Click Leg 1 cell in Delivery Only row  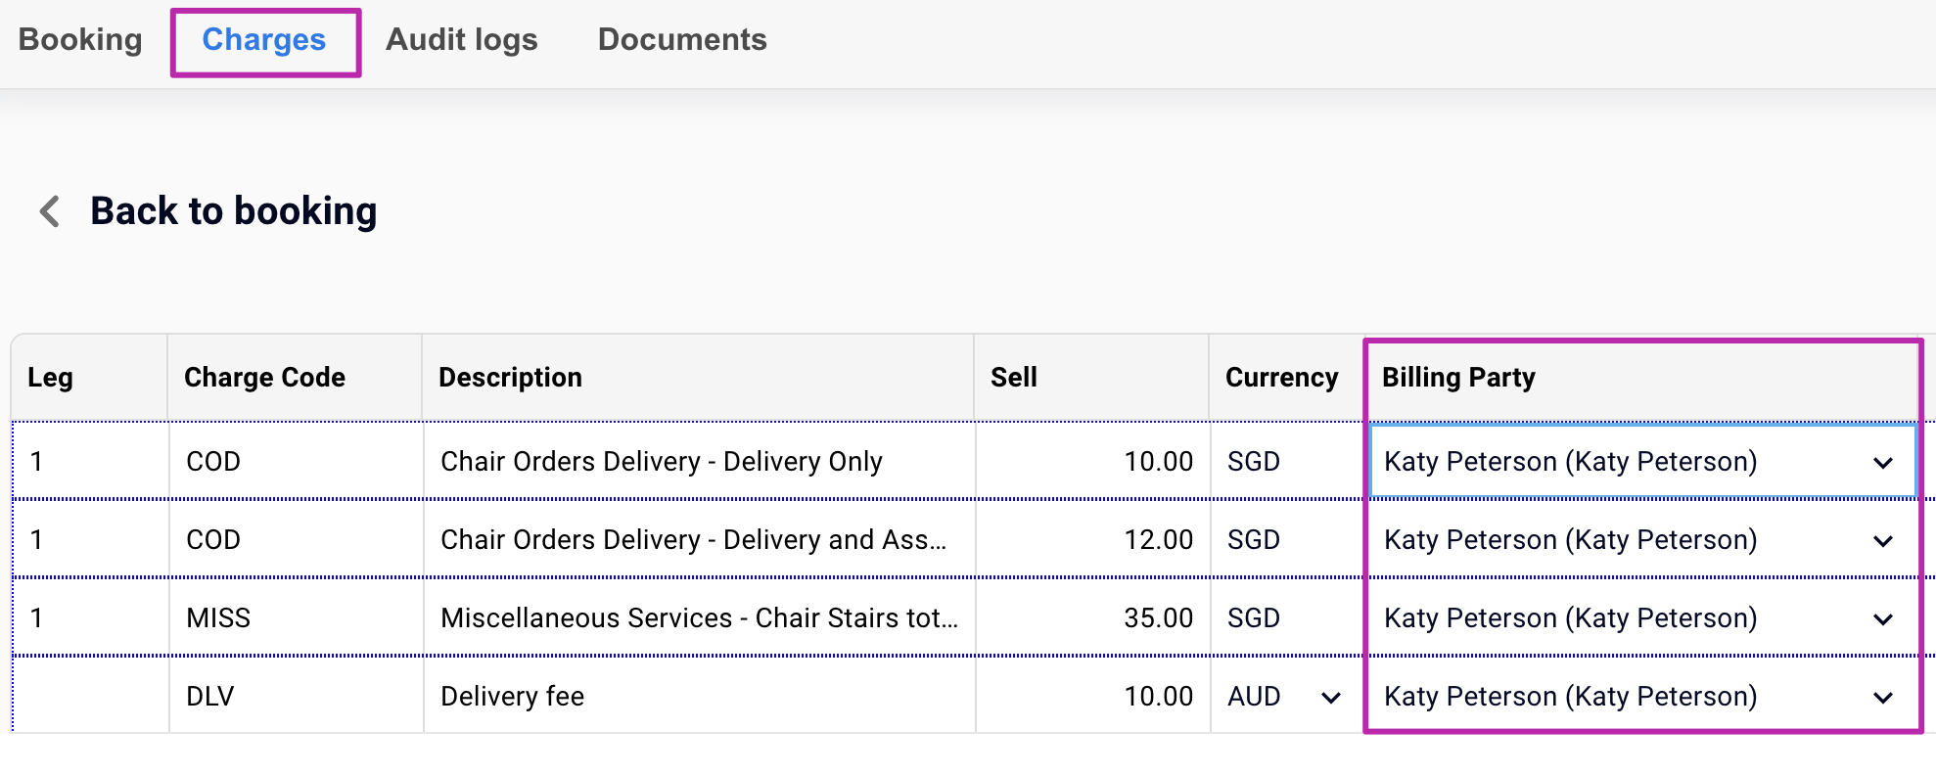pyautogui.click(x=90, y=461)
